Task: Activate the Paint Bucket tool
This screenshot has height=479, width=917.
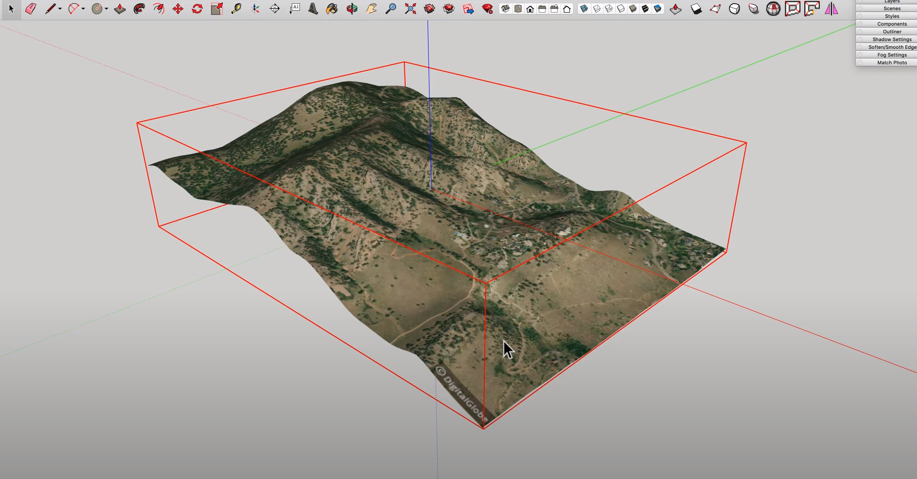Action: pyautogui.click(x=332, y=9)
